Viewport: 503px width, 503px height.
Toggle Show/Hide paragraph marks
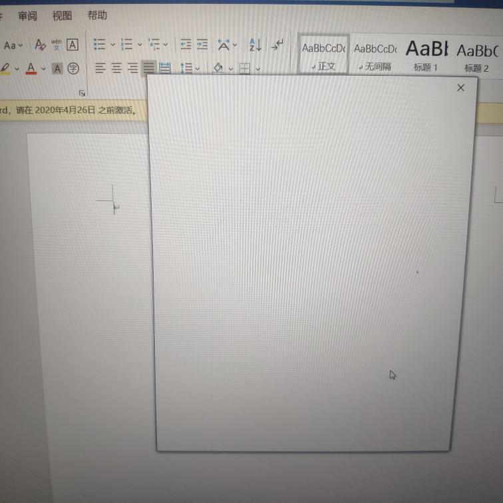pos(277,45)
